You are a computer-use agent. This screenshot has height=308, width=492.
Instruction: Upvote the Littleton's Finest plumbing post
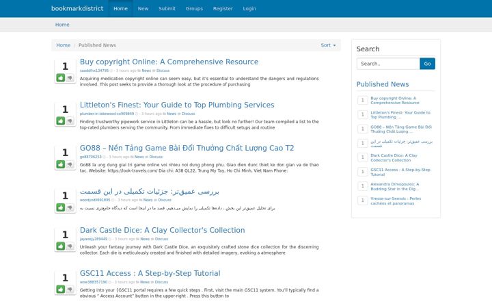61,120
